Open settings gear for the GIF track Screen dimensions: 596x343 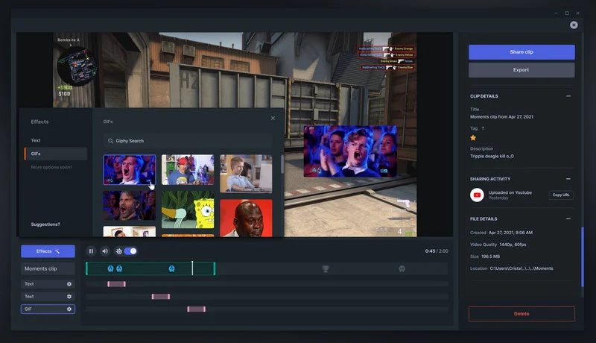[x=69, y=309]
